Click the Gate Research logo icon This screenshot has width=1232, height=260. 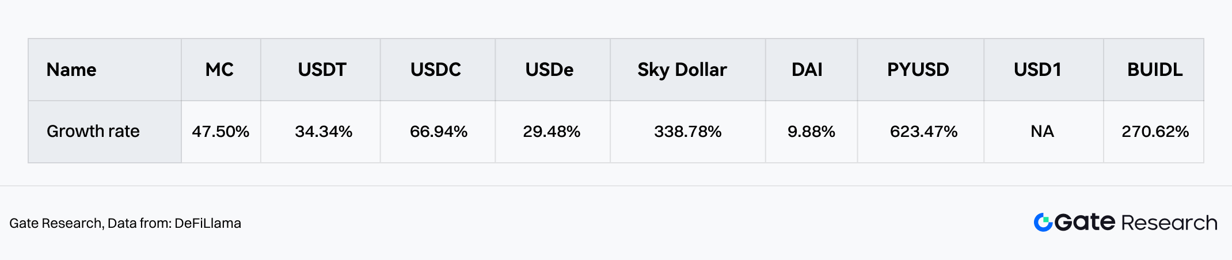[1043, 223]
